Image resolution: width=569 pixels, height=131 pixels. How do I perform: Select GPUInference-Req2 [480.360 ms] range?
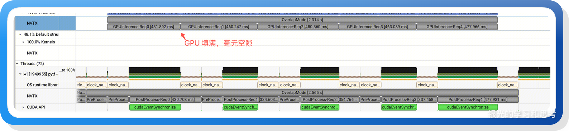coord(298,27)
